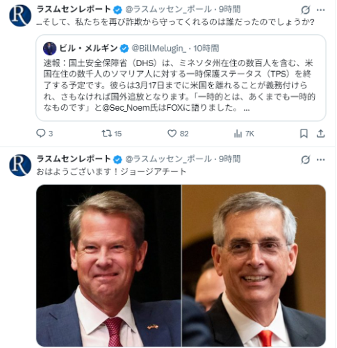Open ラスムセンレポート profile avatar on first post
Image resolution: width=337 pixels, height=348 pixels.
point(20,15)
